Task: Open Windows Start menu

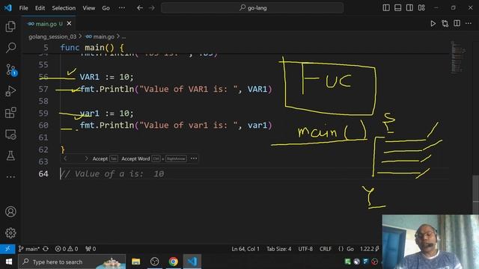Action: 8,262
